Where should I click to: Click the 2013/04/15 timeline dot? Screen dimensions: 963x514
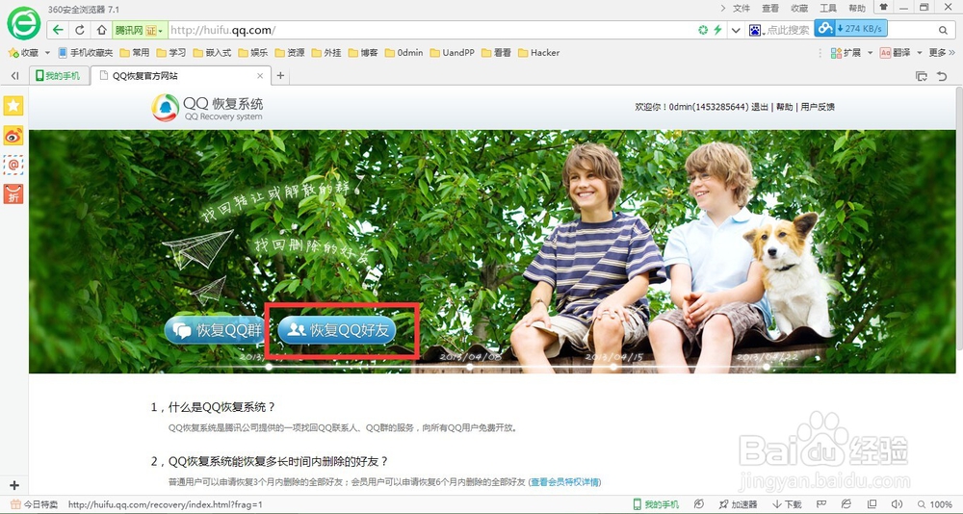pos(613,367)
